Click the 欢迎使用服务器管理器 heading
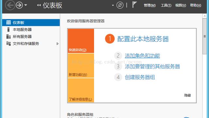This screenshot has height=118, width=209. (x=86, y=21)
